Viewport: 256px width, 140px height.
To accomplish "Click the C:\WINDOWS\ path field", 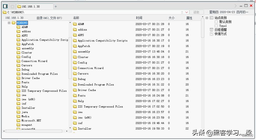I will [x=91, y=12].
